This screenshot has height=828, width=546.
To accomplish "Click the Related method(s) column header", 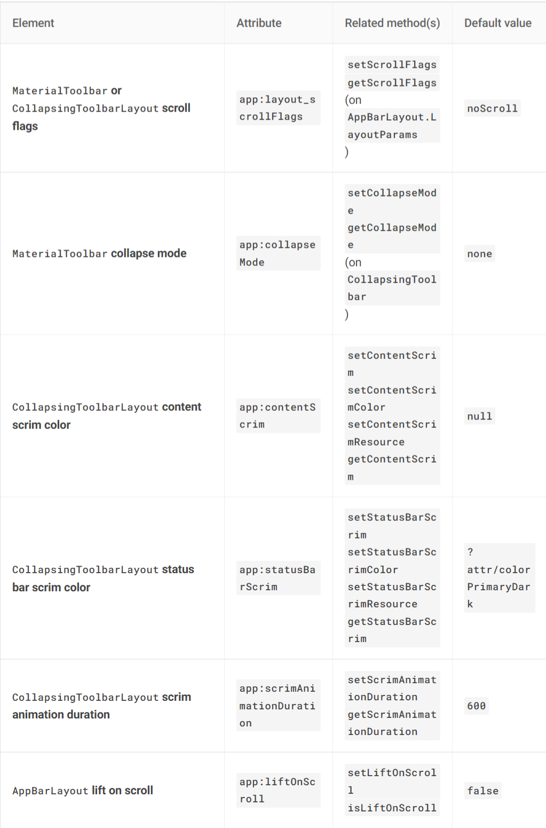I will pos(392,23).
